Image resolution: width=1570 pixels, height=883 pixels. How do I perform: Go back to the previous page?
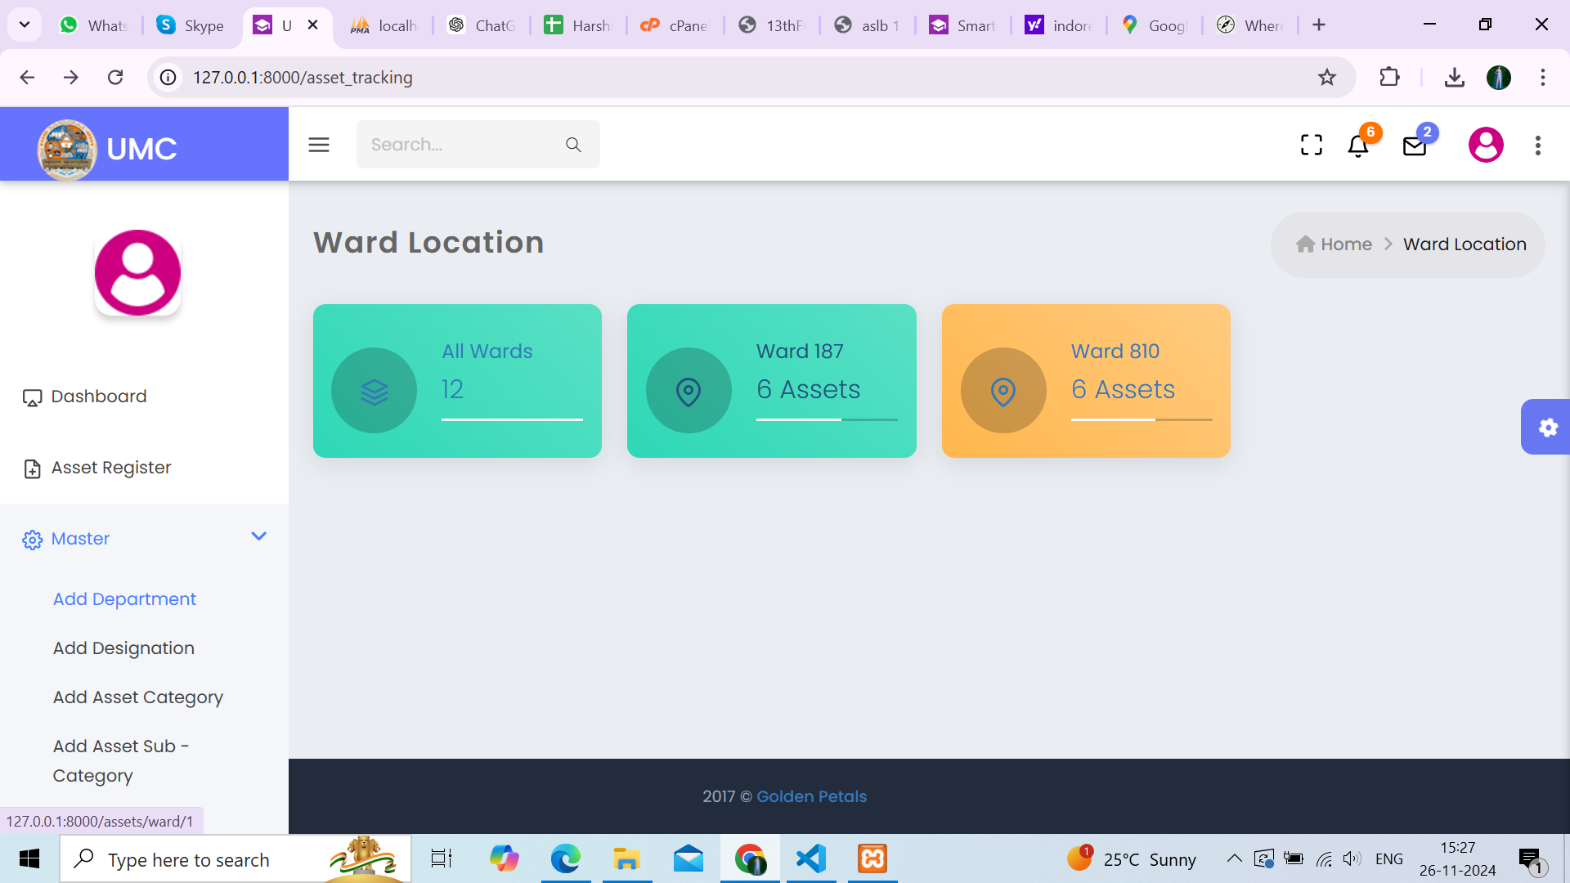[27, 77]
